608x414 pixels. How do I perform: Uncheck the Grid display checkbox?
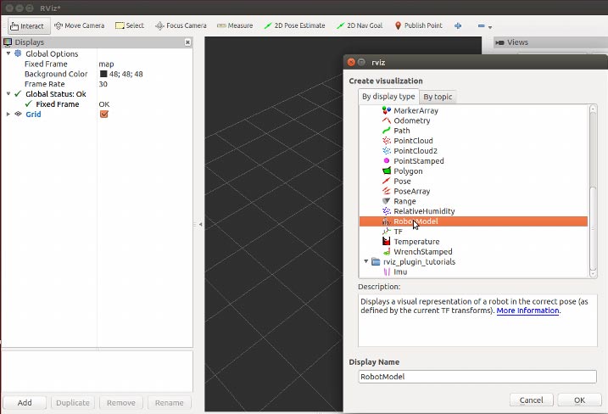point(104,114)
